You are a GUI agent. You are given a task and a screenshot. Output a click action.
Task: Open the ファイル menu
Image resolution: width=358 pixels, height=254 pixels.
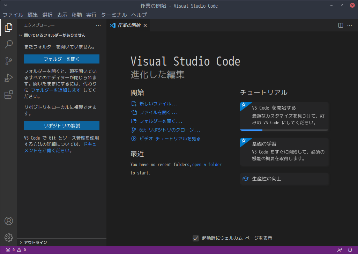coord(13,15)
